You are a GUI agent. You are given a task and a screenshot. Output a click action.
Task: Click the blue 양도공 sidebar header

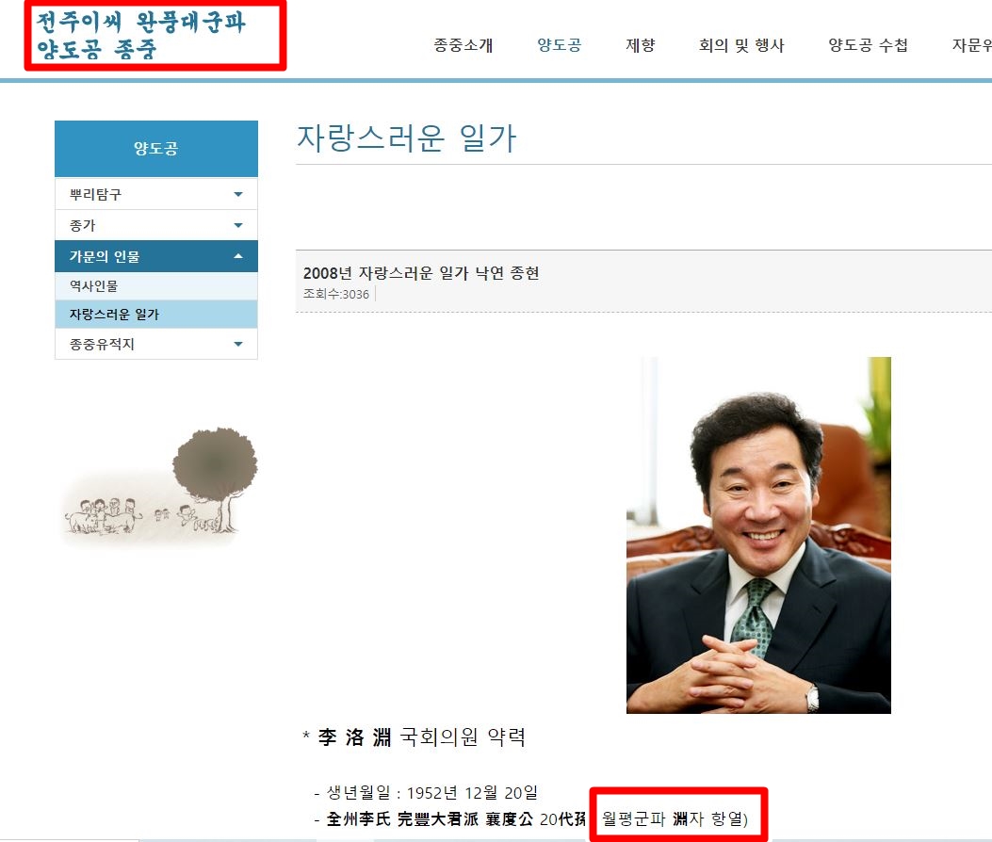(x=156, y=149)
